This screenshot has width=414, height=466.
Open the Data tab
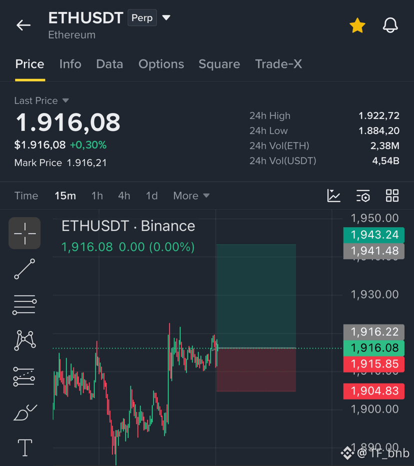pyautogui.click(x=109, y=64)
